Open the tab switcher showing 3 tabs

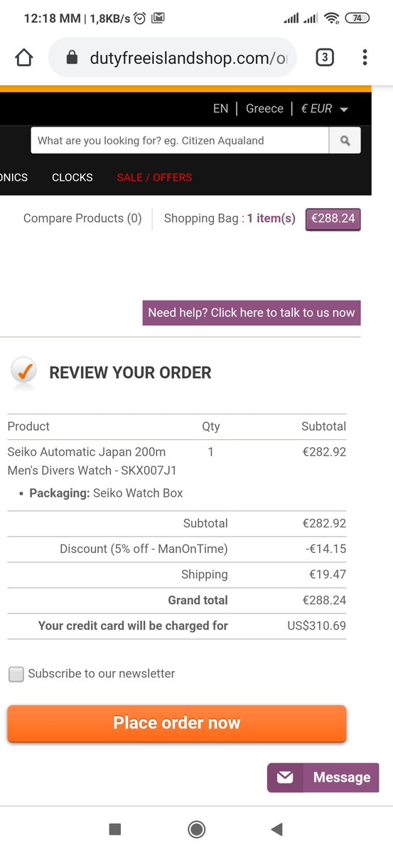click(325, 58)
